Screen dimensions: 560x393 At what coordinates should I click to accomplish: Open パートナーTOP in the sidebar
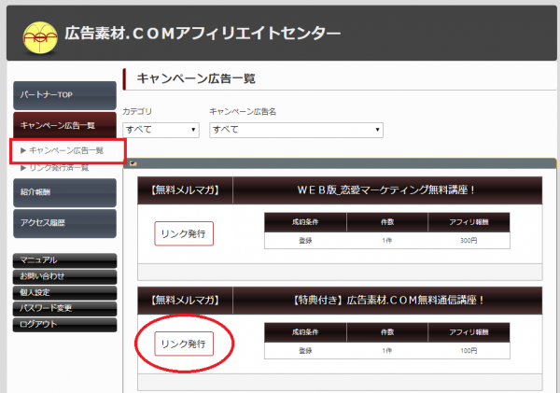point(64,95)
